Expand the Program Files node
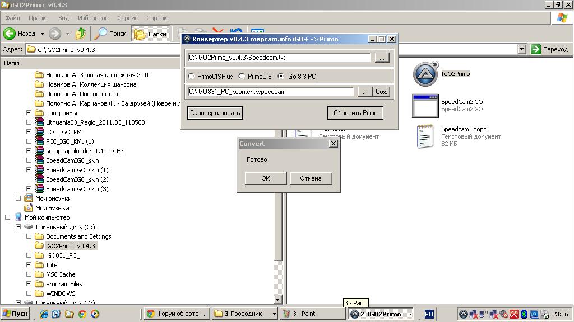 click(x=29, y=283)
